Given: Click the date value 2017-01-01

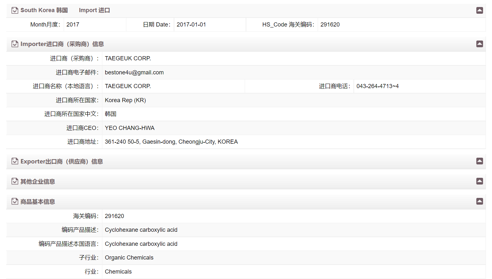Looking at the screenshot, I should [191, 25].
